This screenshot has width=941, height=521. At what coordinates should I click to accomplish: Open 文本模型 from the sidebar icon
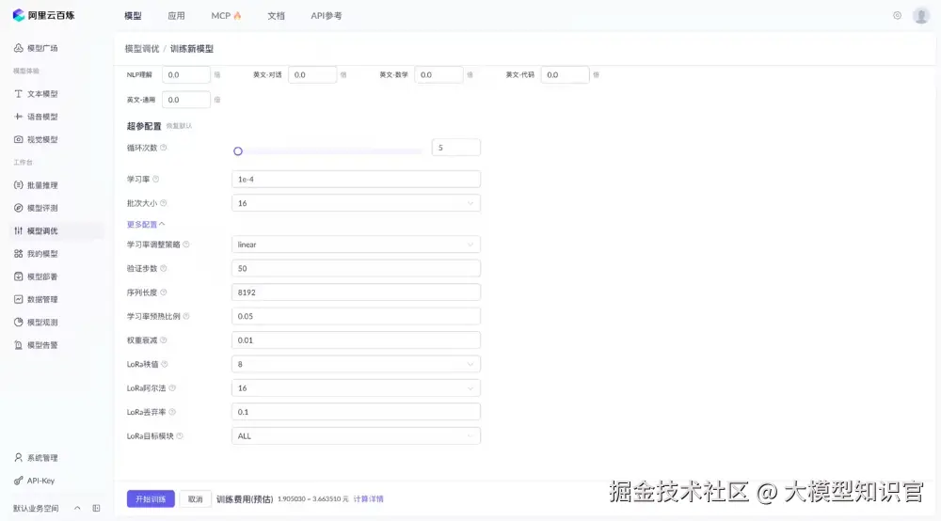pyautogui.click(x=19, y=94)
